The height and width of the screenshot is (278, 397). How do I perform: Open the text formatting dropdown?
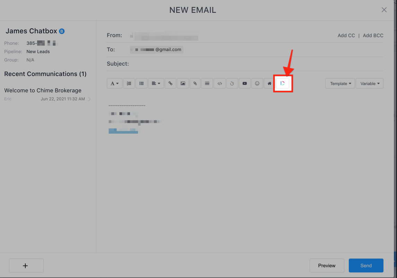(114, 83)
